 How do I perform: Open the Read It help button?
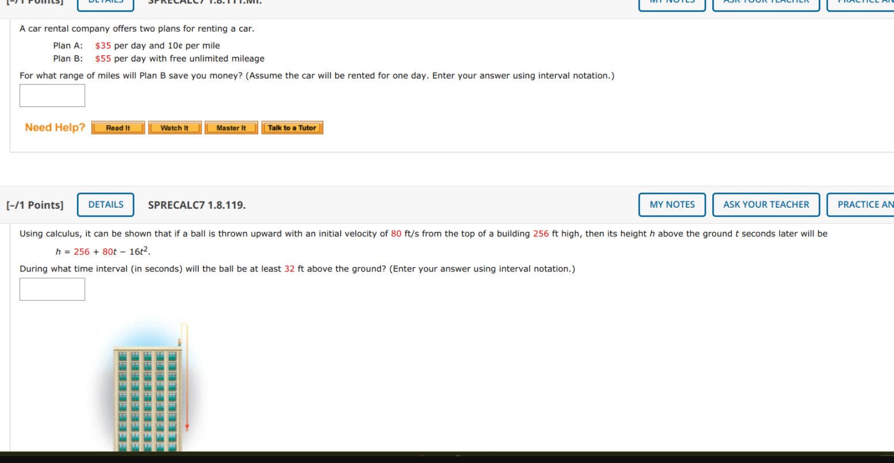click(118, 128)
